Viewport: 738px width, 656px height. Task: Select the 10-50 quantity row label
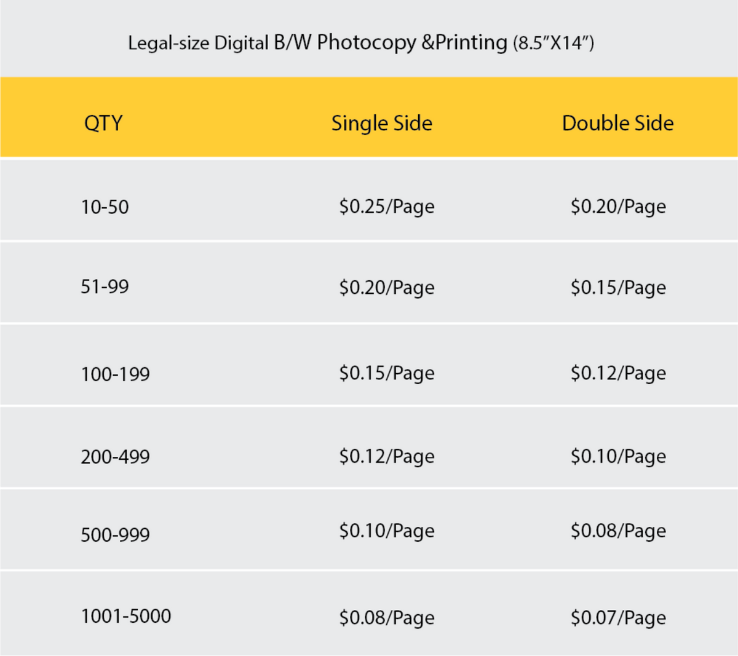point(105,207)
